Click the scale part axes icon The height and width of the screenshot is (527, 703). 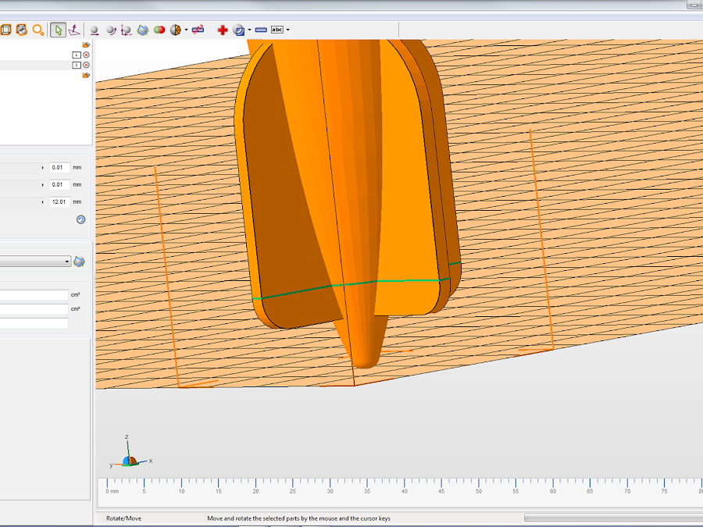pos(127,30)
